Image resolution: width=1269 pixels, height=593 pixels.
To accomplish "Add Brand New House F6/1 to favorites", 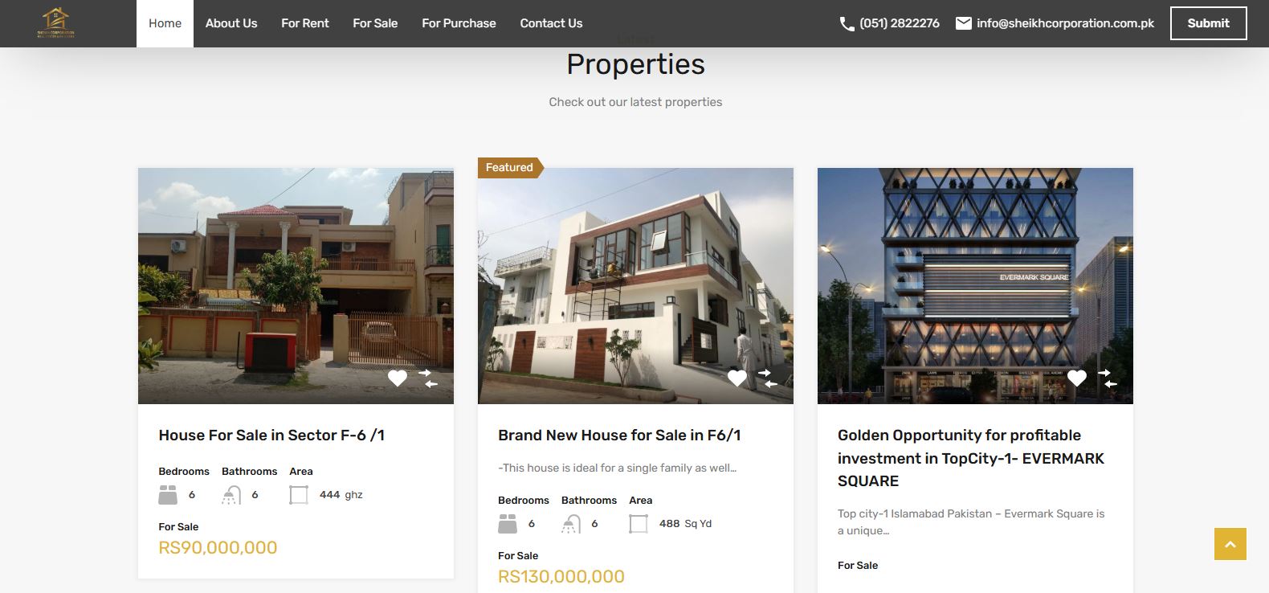I will 737,378.
